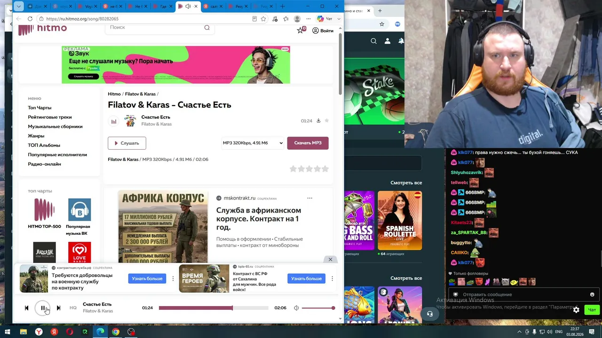
Task: Click Узнать больше on volunteers ad
Action: click(147, 279)
